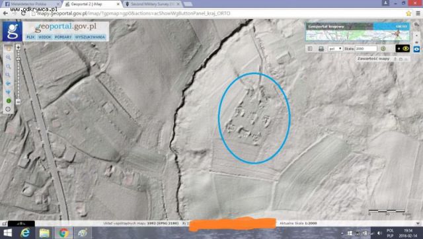Open the PLIK menu

(31, 37)
